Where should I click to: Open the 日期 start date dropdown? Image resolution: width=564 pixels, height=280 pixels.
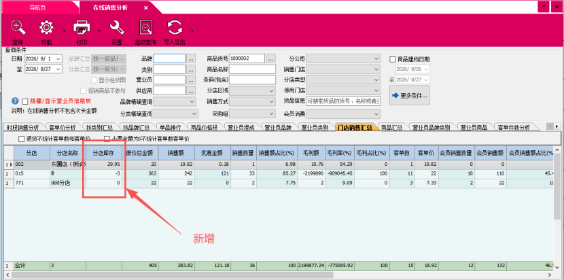58,58
